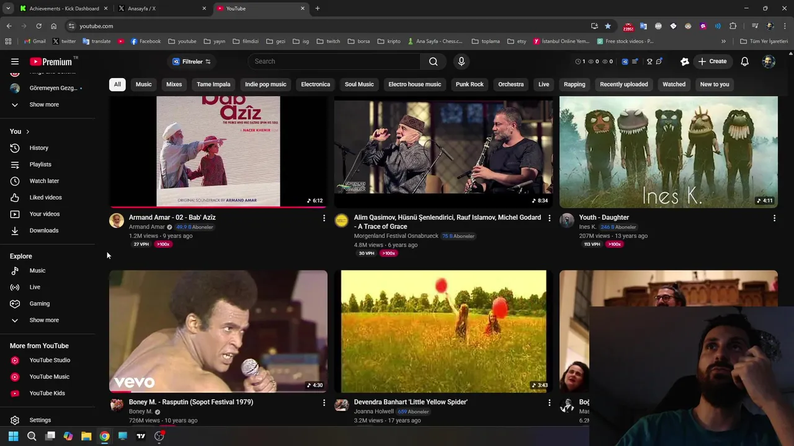The height and width of the screenshot is (446, 794).
Task: Open the notifications bell
Action: [x=744, y=61]
